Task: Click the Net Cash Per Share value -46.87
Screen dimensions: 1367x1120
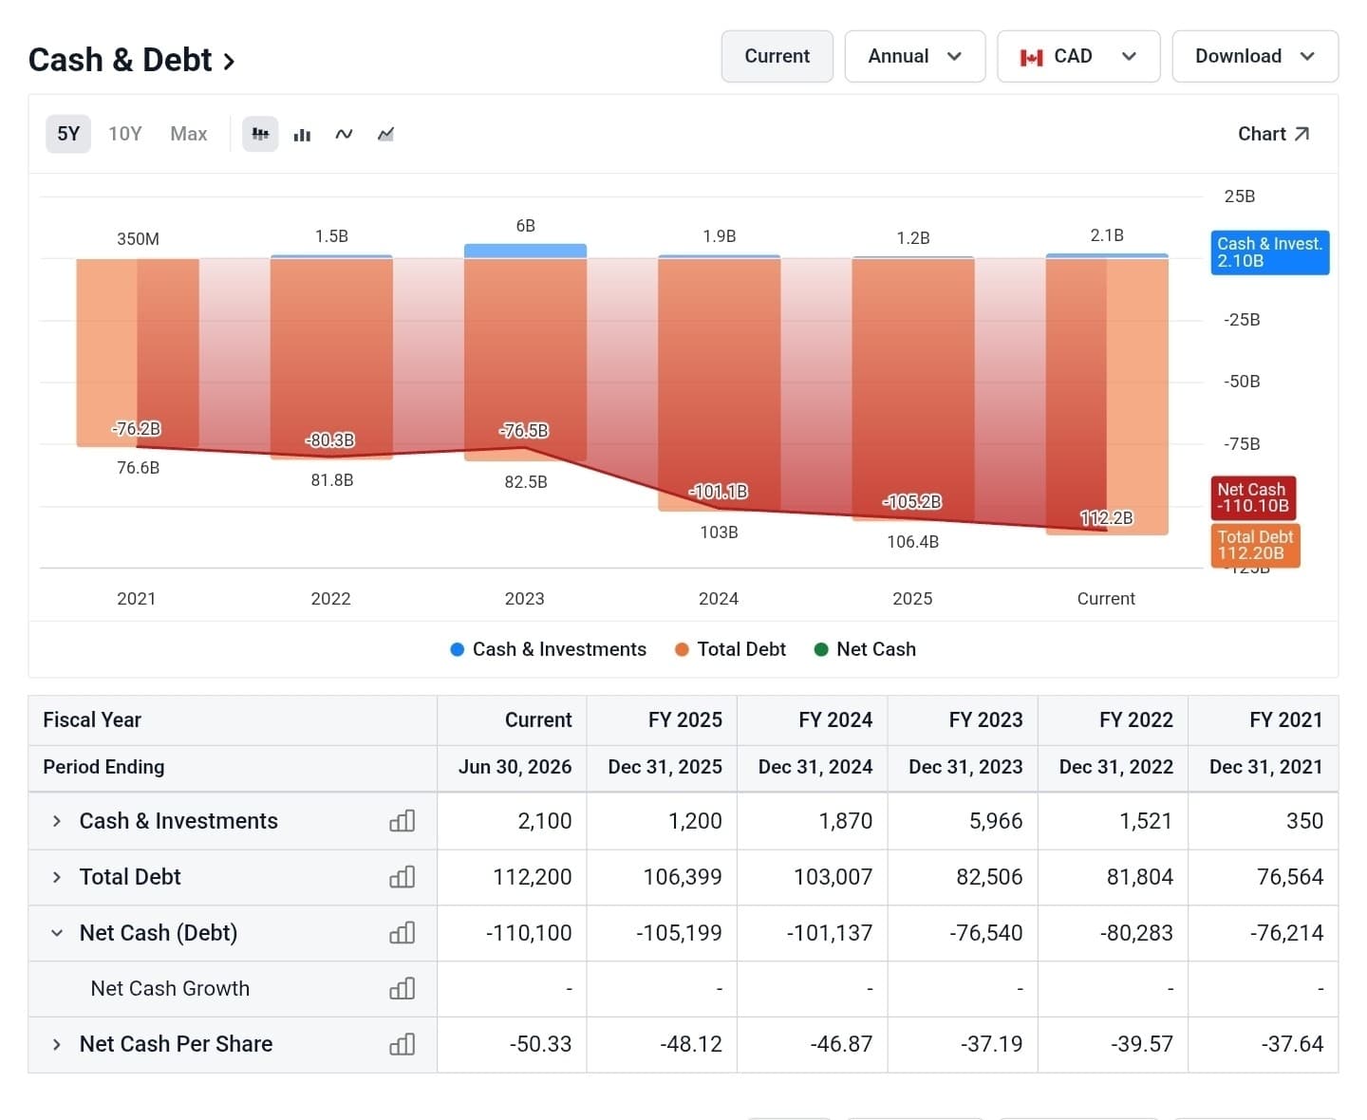Action: coord(841,1044)
